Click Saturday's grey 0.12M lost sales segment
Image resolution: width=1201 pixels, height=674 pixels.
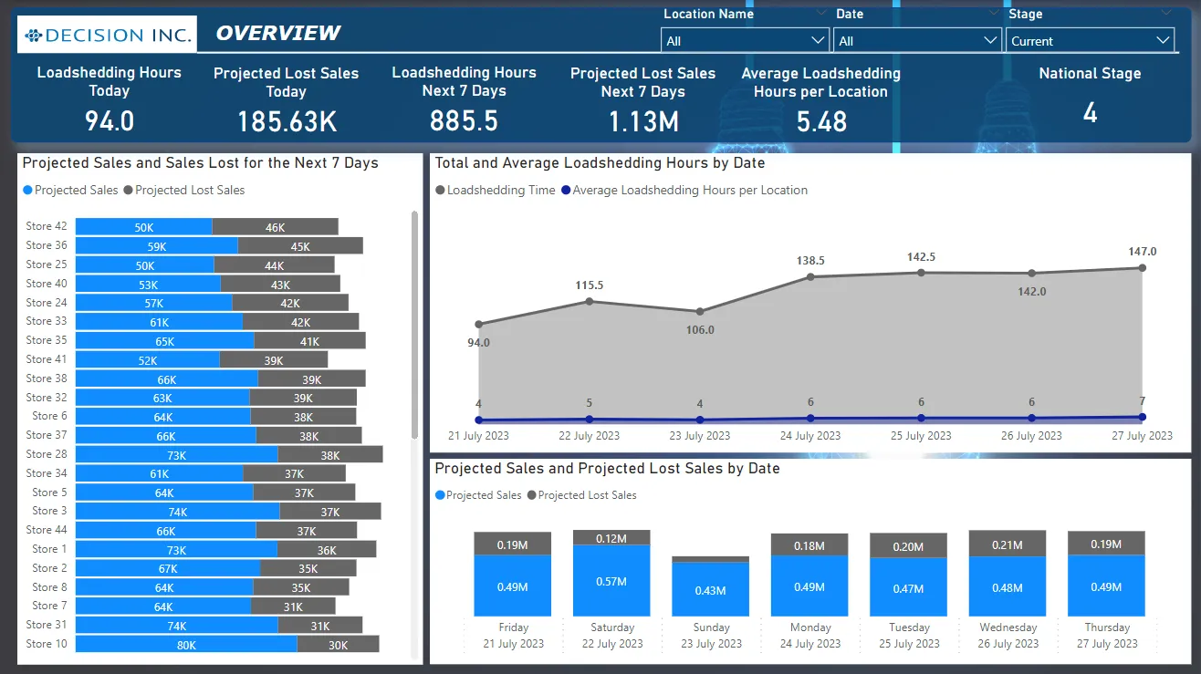(x=611, y=538)
